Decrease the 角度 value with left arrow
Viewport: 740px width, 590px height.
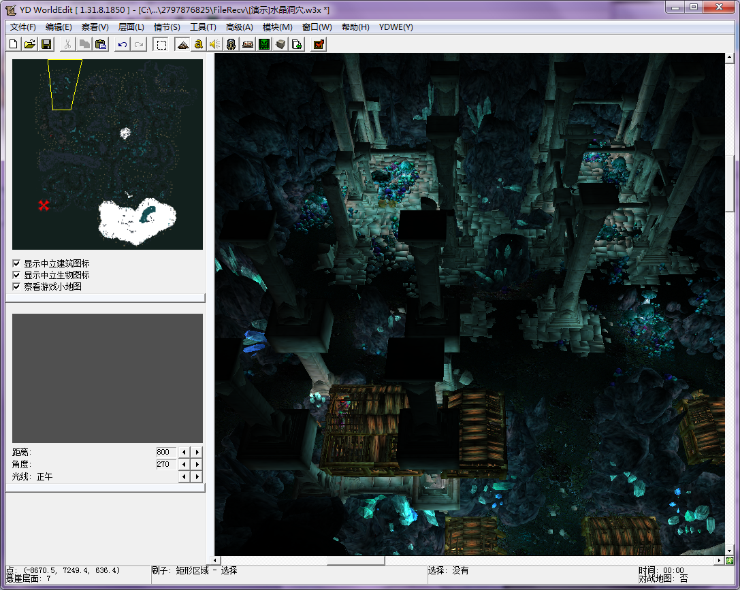(183, 464)
